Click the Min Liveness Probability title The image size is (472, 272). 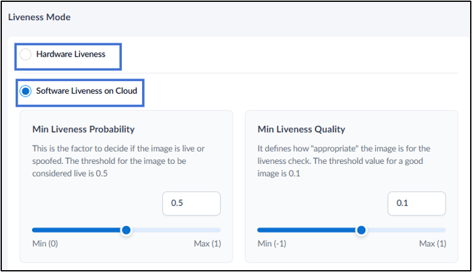tap(84, 129)
